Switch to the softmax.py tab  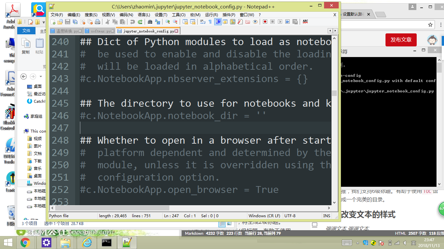[98, 31]
